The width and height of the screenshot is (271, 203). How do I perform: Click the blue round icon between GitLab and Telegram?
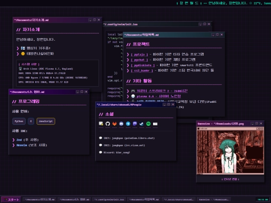point(121,124)
